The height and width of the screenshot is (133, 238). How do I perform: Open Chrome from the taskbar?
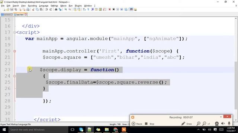(116, 130)
